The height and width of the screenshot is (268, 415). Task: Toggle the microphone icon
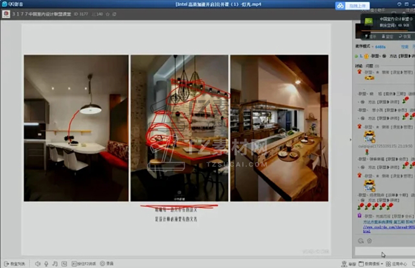(x=46, y=264)
